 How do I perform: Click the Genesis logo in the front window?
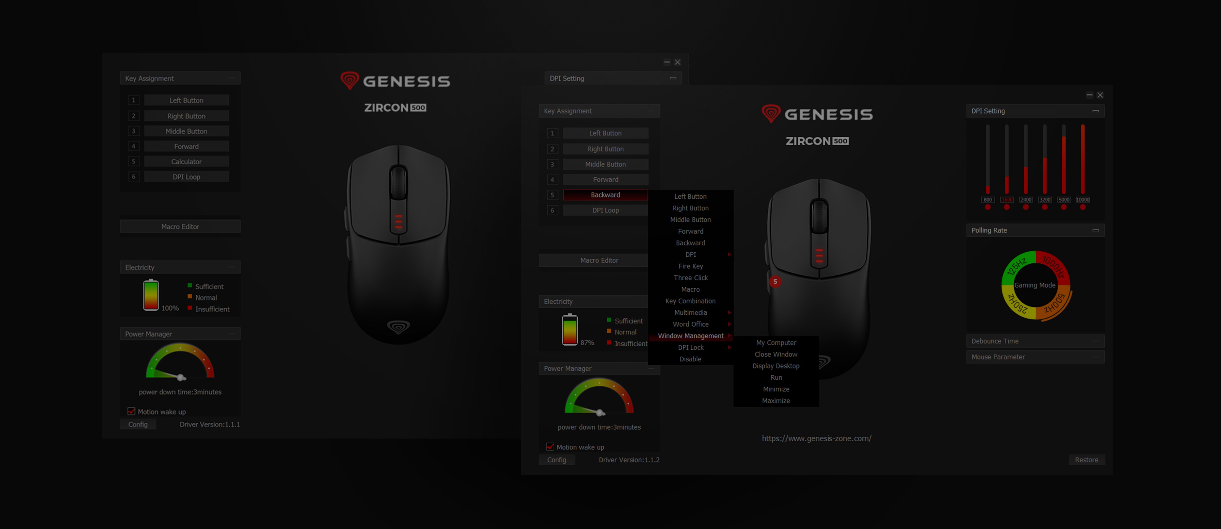coord(817,114)
